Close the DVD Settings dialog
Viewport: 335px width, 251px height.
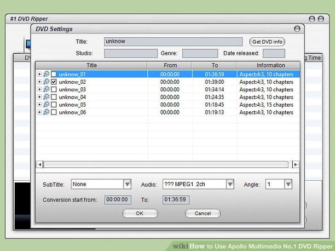point(297,29)
